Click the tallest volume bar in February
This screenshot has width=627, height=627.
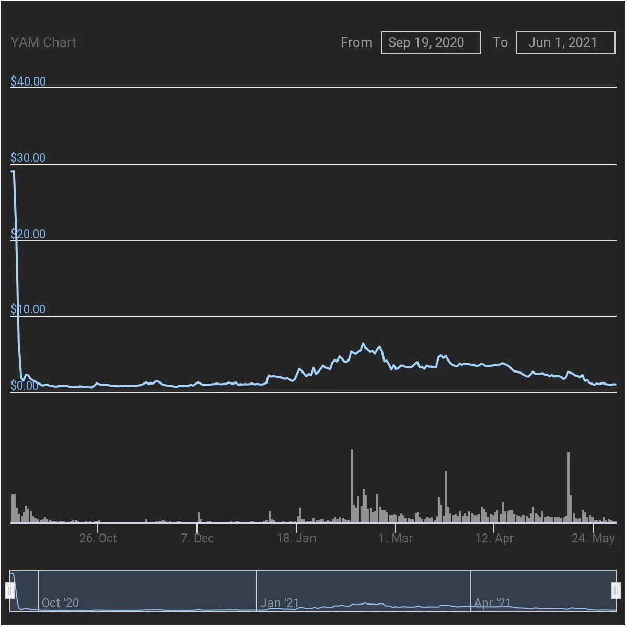352,486
